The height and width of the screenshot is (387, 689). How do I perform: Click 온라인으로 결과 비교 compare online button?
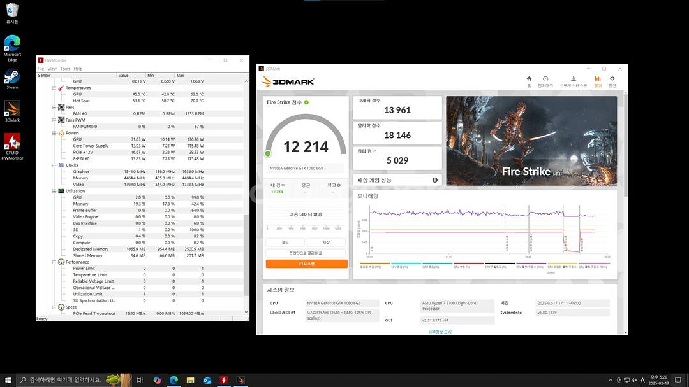click(306, 253)
